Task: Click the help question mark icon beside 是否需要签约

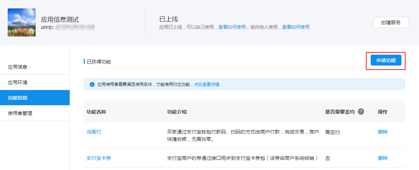Action: coord(361,112)
